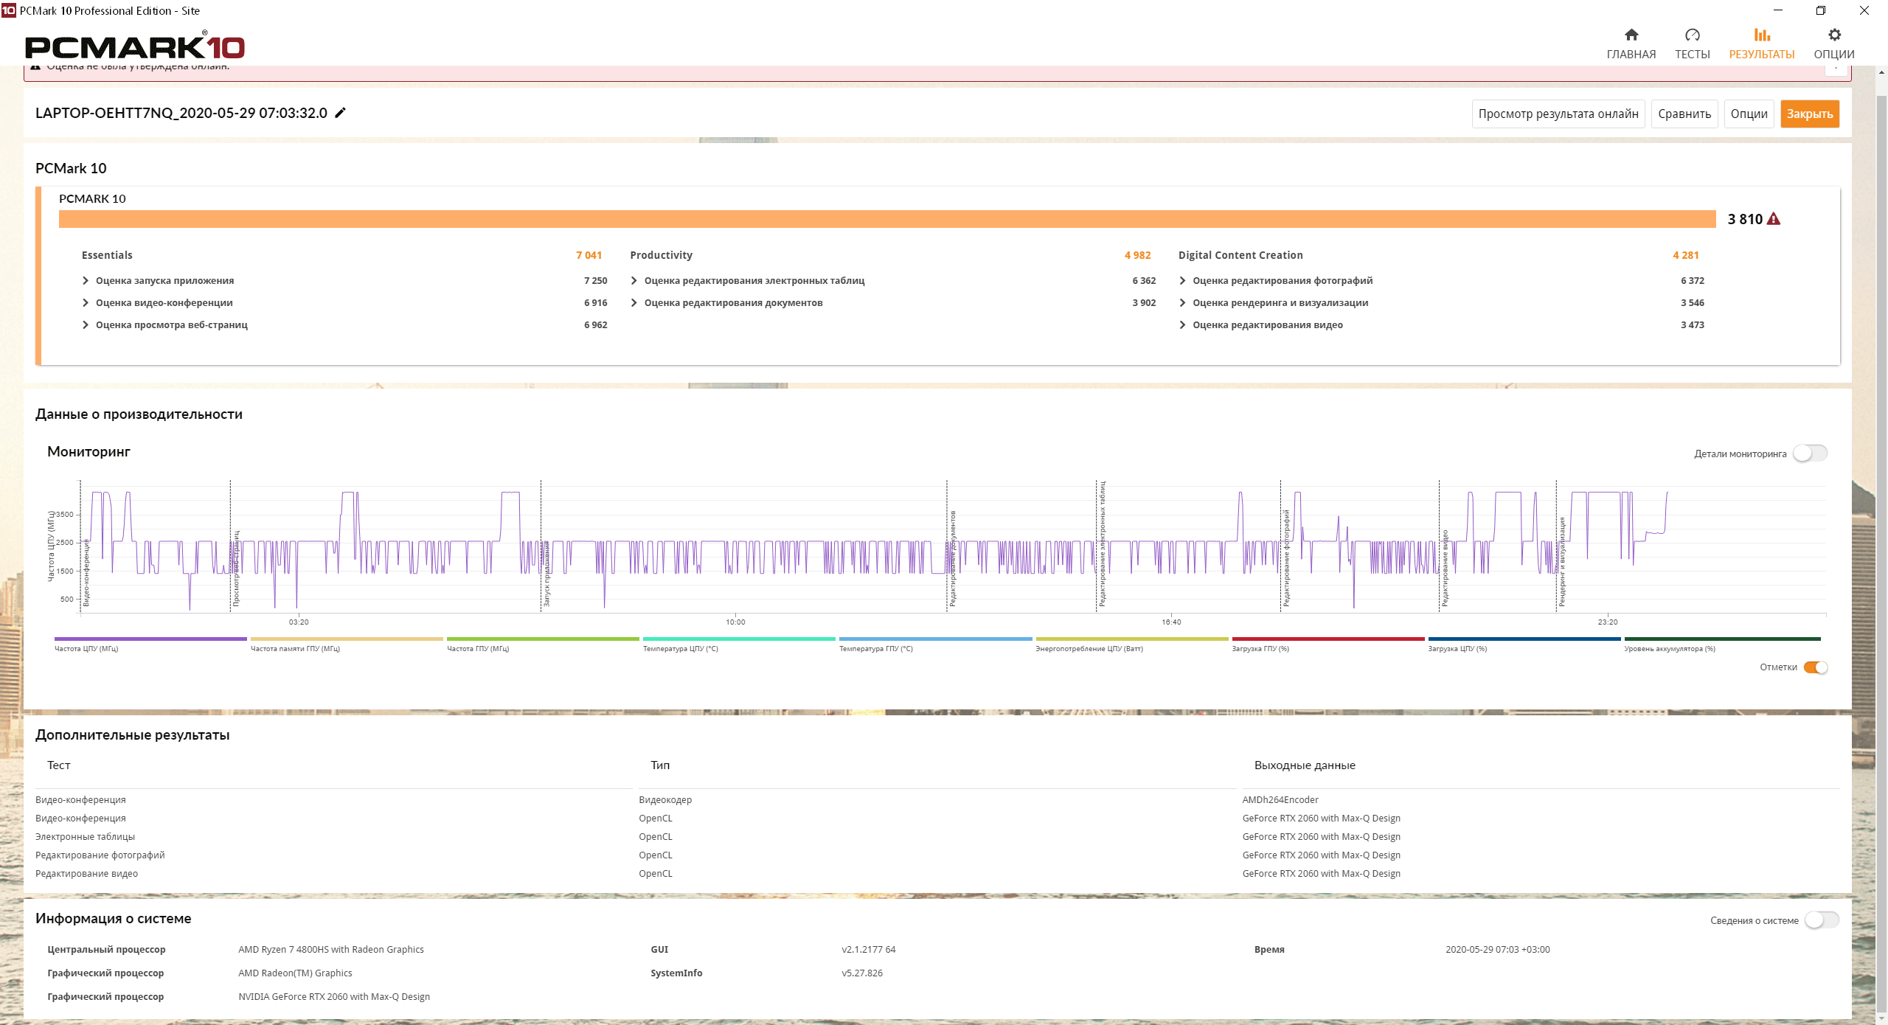Click the red warning triangle next to 3 810
The image size is (1888, 1025).
tap(1774, 219)
